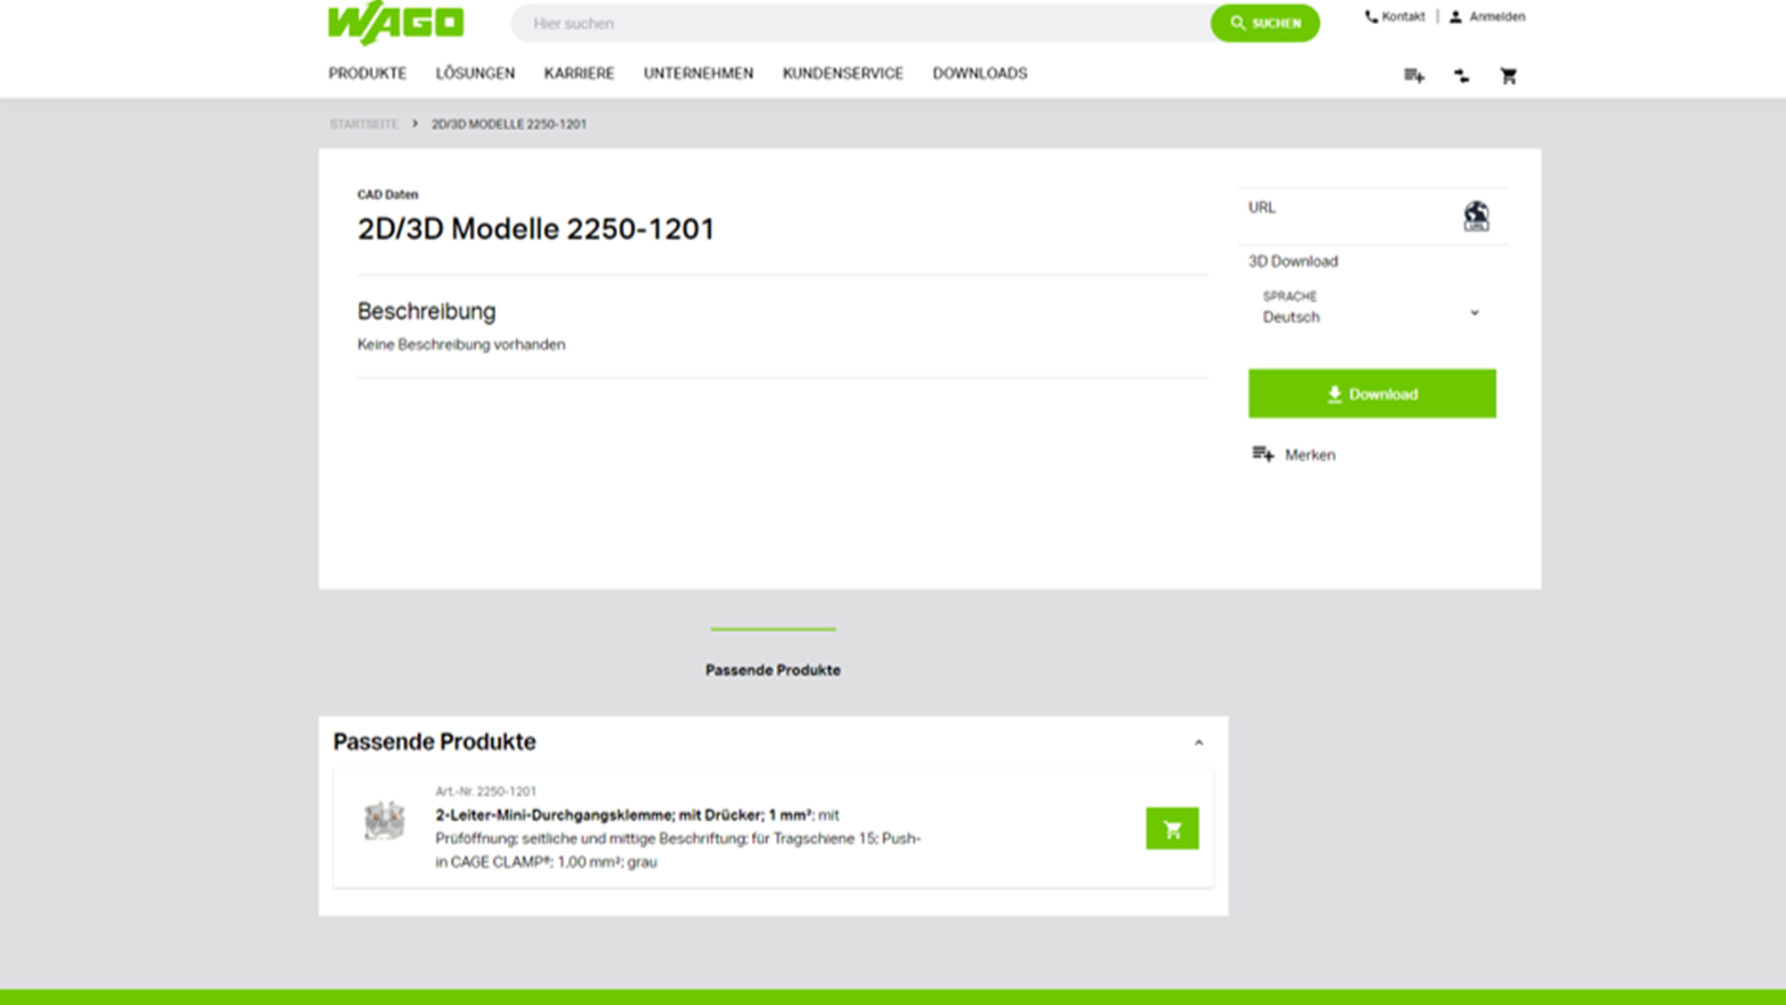
Task: Click the URL globe icon
Action: click(x=1476, y=216)
